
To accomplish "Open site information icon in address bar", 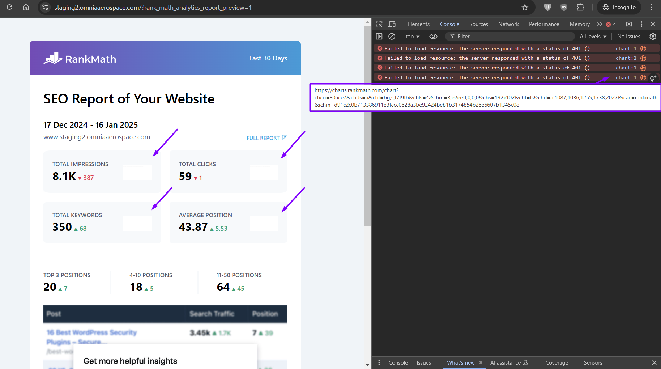I will point(45,7).
